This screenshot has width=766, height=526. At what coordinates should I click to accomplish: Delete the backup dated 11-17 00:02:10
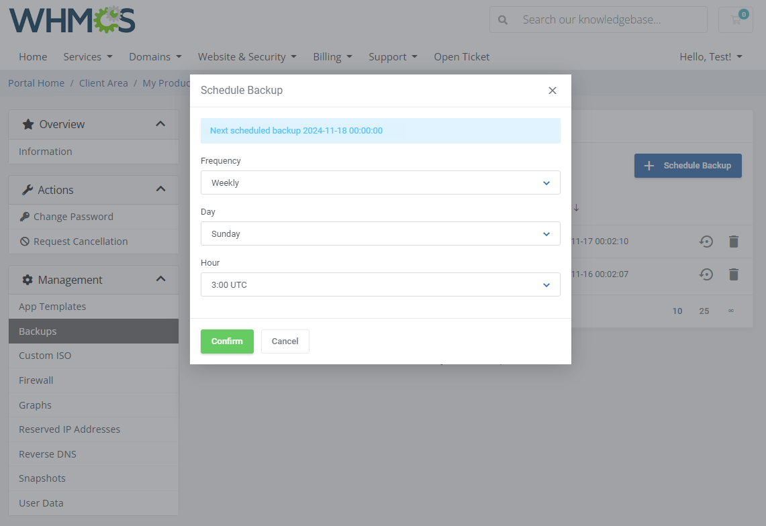pos(733,242)
